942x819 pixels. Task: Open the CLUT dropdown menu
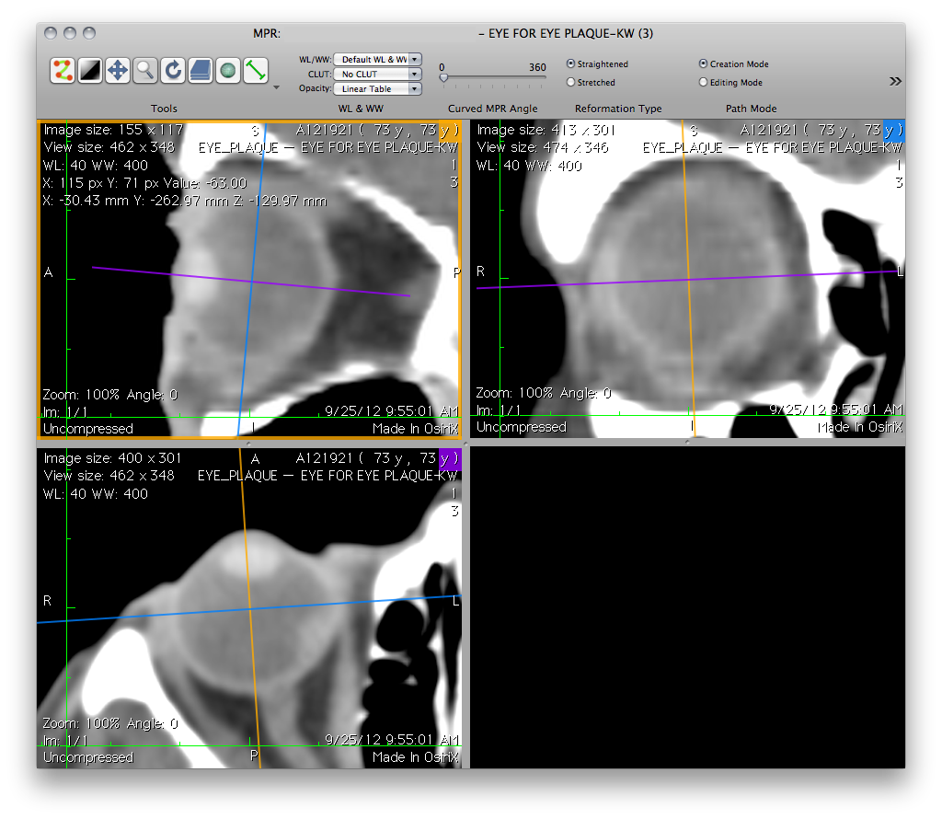pyautogui.click(x=377, y=74)
